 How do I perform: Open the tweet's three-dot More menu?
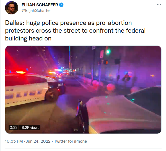[159, 5]
